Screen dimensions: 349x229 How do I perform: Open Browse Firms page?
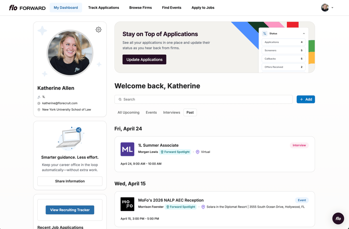pos(141,7)
